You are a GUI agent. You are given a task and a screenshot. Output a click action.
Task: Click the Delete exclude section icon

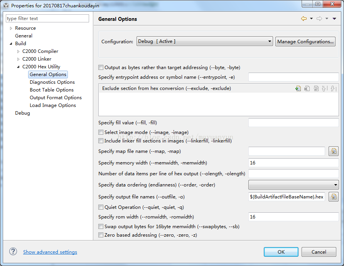pyautogui.click(x=307, y=88)
